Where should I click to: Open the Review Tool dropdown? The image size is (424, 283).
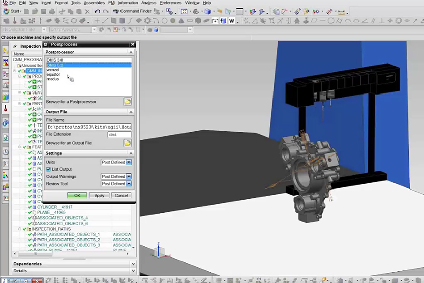129,184
